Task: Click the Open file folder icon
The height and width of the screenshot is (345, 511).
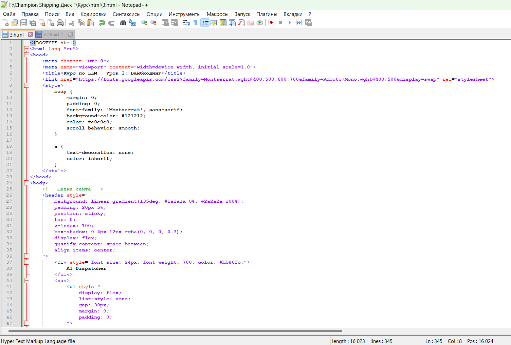Action: point(14,23)
